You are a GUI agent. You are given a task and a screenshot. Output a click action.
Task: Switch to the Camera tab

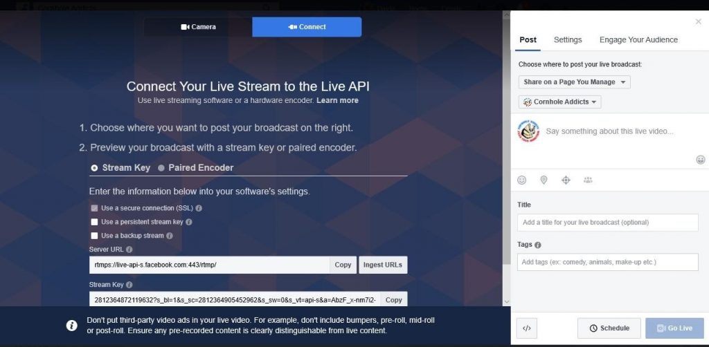point(198,27)
